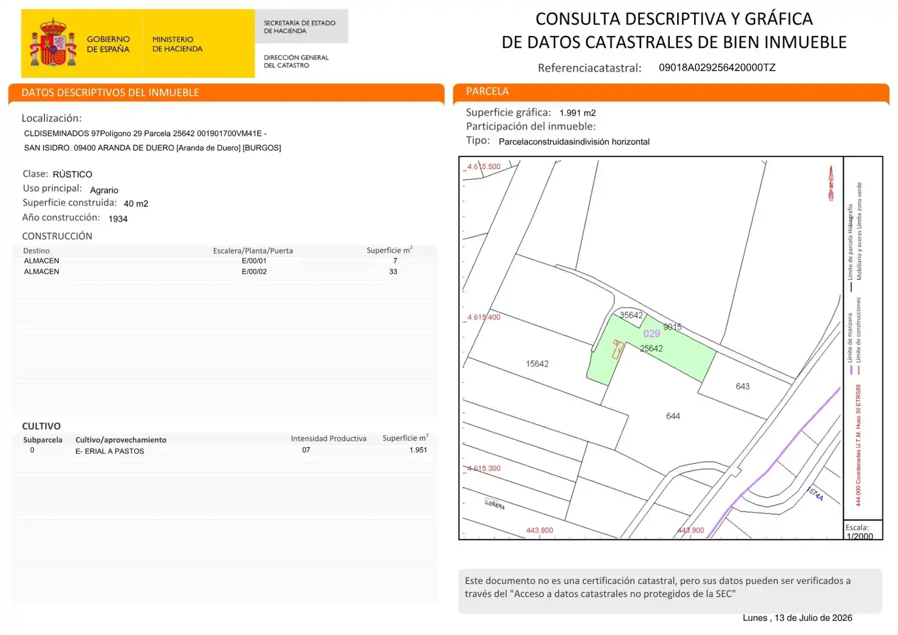
Task: Click the "GOBIERNO DE ESPAÑA" logo text
Action: click(108, 44)
